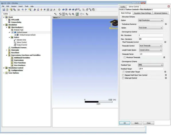Click the t=0 initialization toolbar icon
The width and height of the screenshot is (171, 135).
coord(79,10)
